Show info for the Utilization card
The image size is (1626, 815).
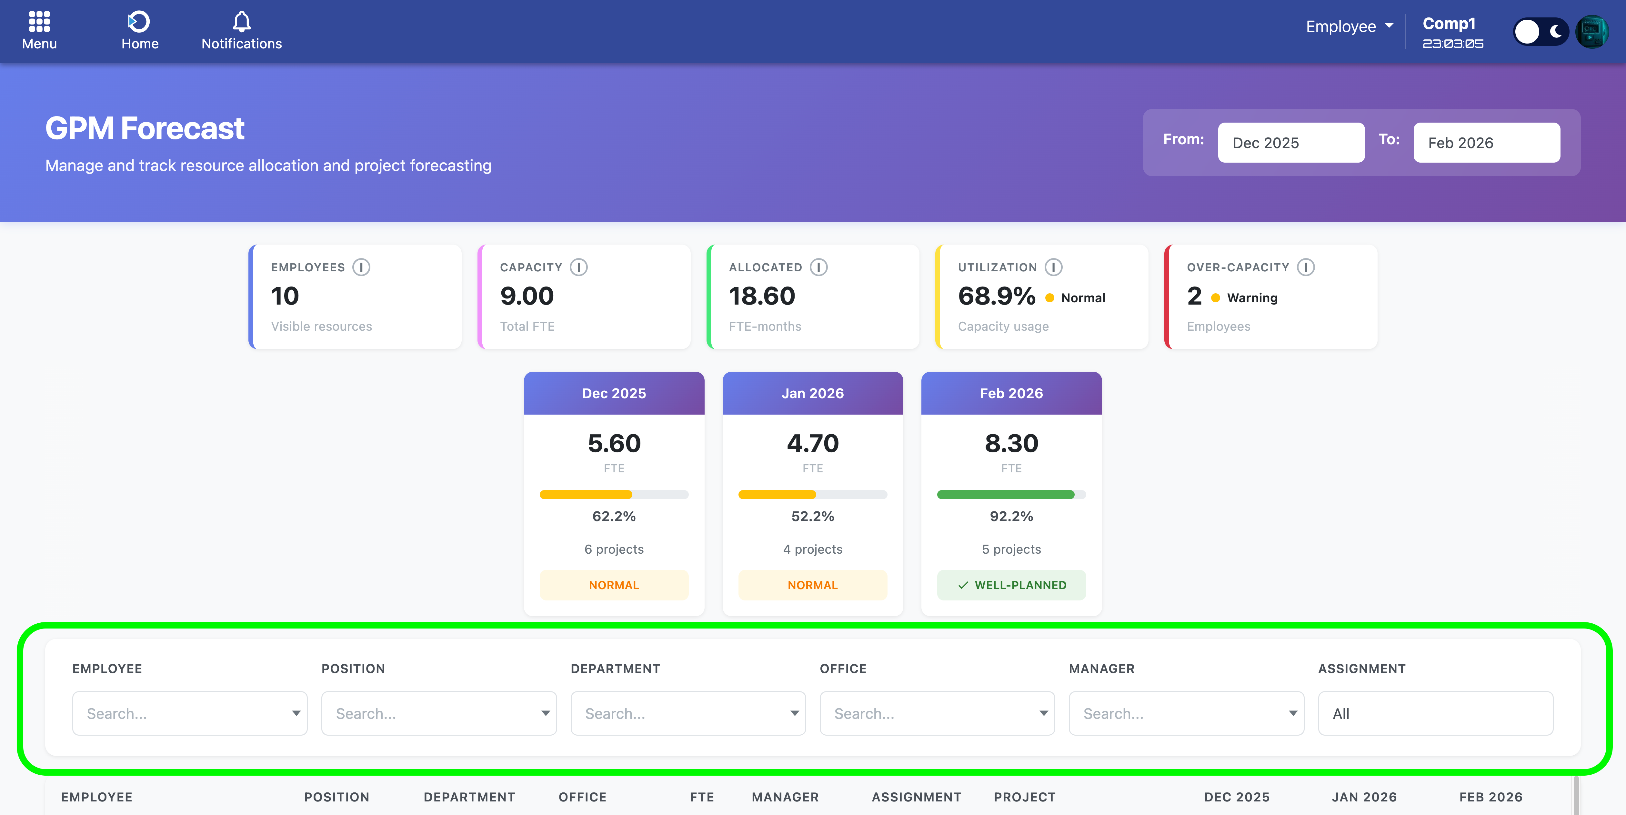(x=1053, y=267)
